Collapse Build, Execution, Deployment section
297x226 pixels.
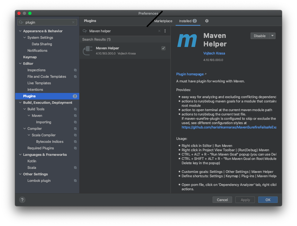(x=20, y=102)
